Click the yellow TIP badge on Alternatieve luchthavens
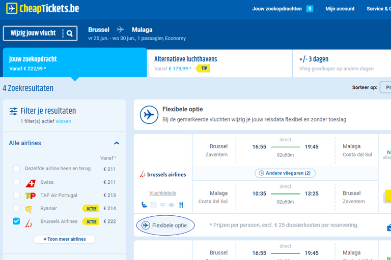Viewport: 391px width, 260px height. click(203, 69)
